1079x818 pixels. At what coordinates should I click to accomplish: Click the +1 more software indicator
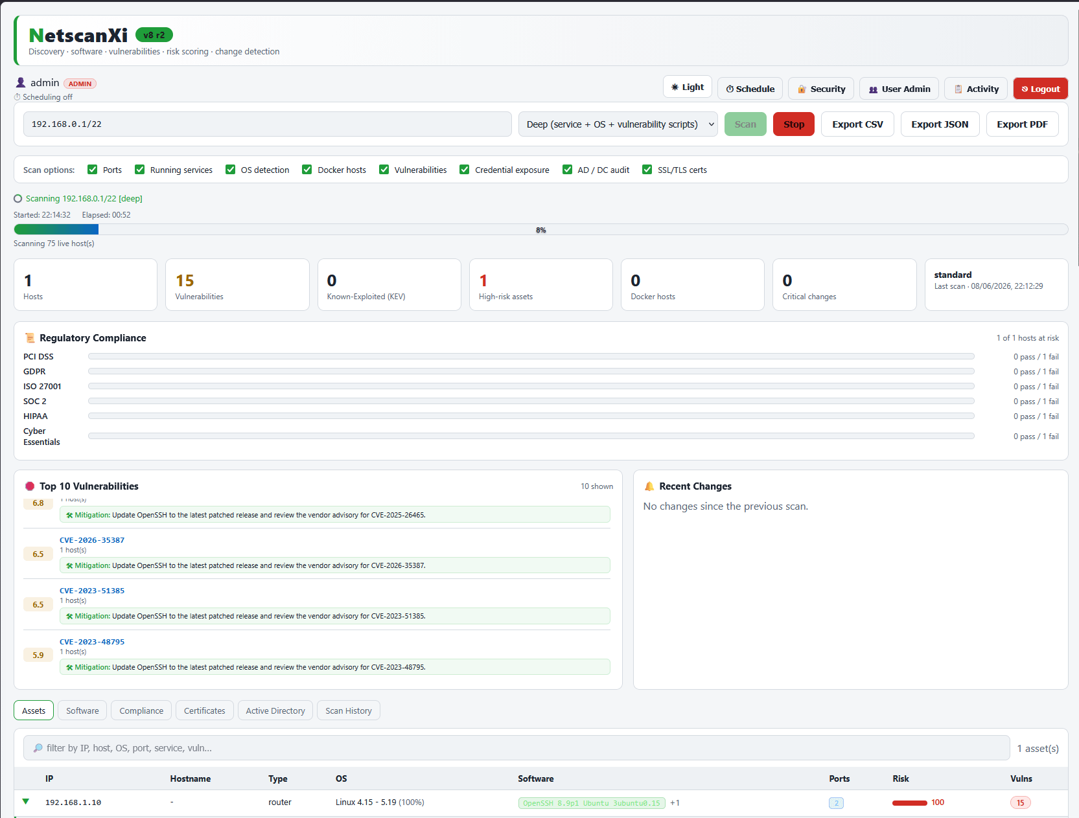[x=675, y=803]
